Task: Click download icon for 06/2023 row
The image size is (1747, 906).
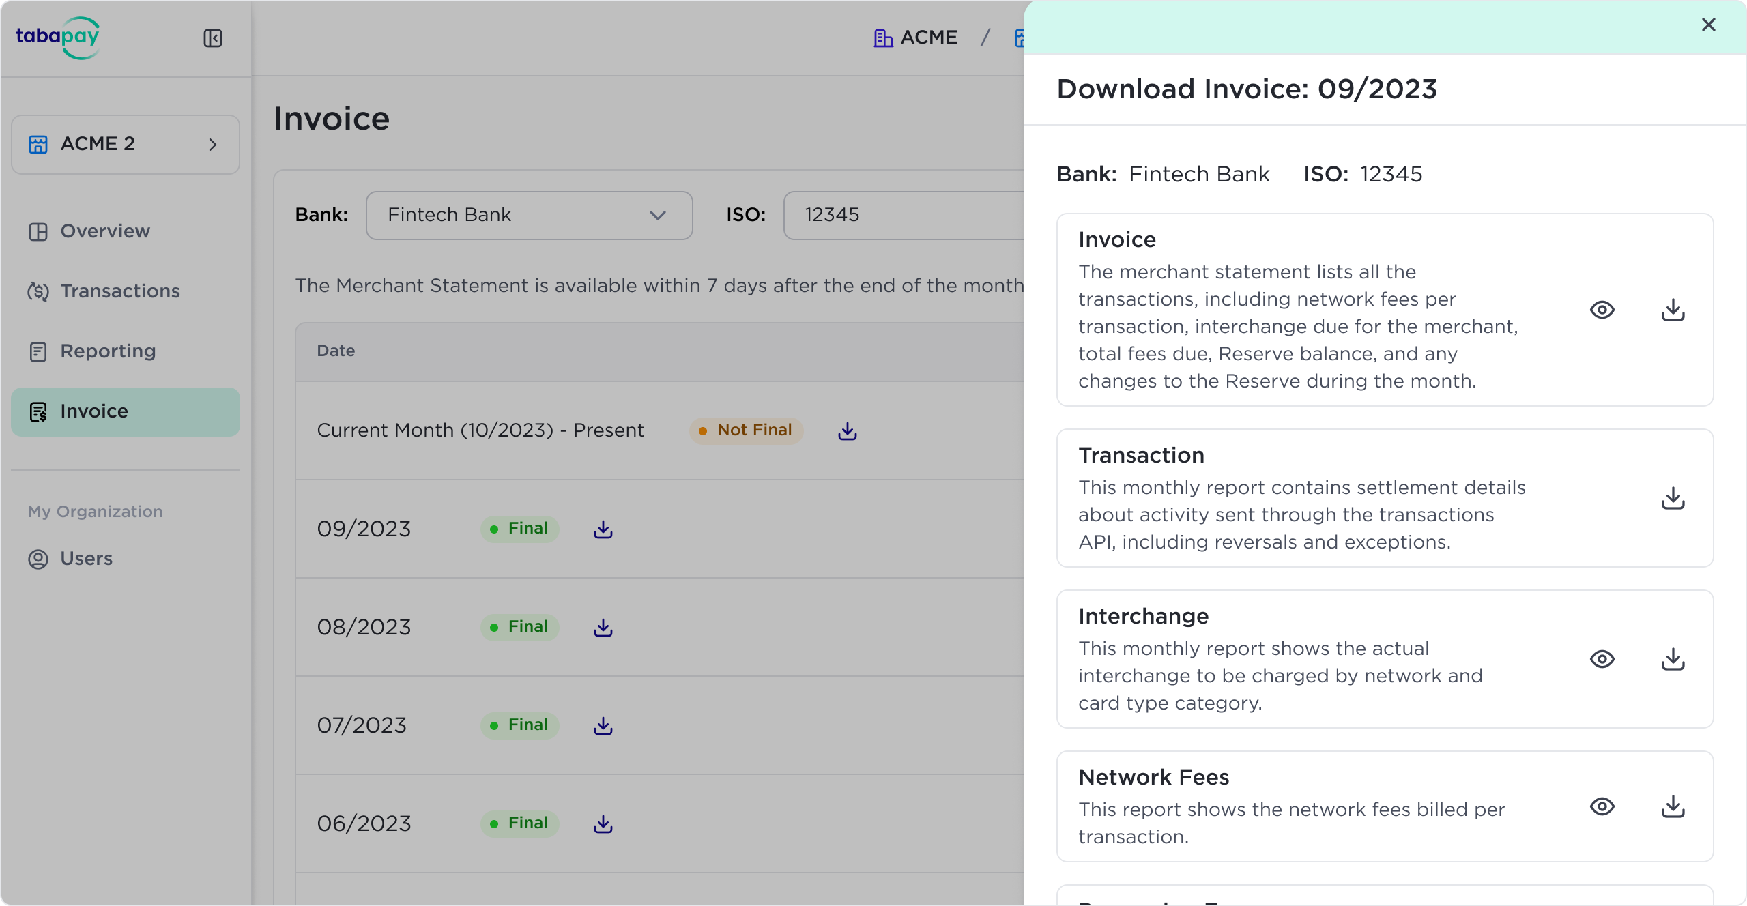Action: click(x=603, y=824)
